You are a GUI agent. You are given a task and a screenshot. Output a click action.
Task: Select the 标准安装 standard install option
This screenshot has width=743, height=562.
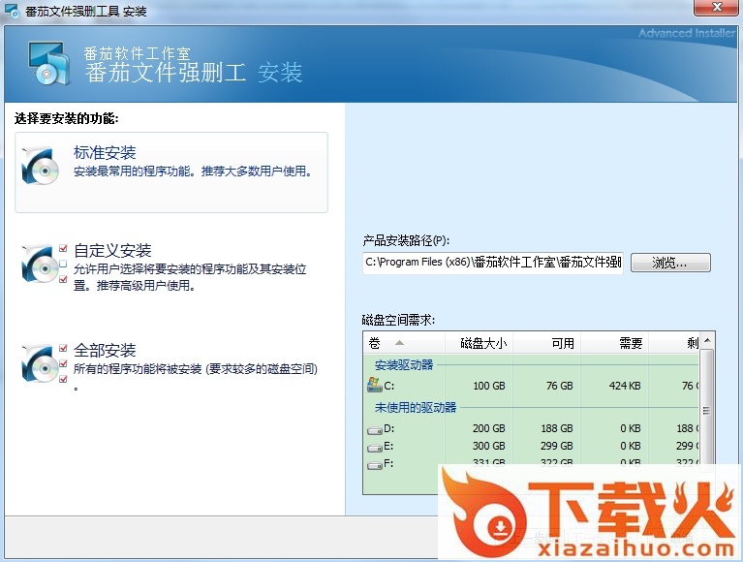pyautogui.click(x=171, y=172)
